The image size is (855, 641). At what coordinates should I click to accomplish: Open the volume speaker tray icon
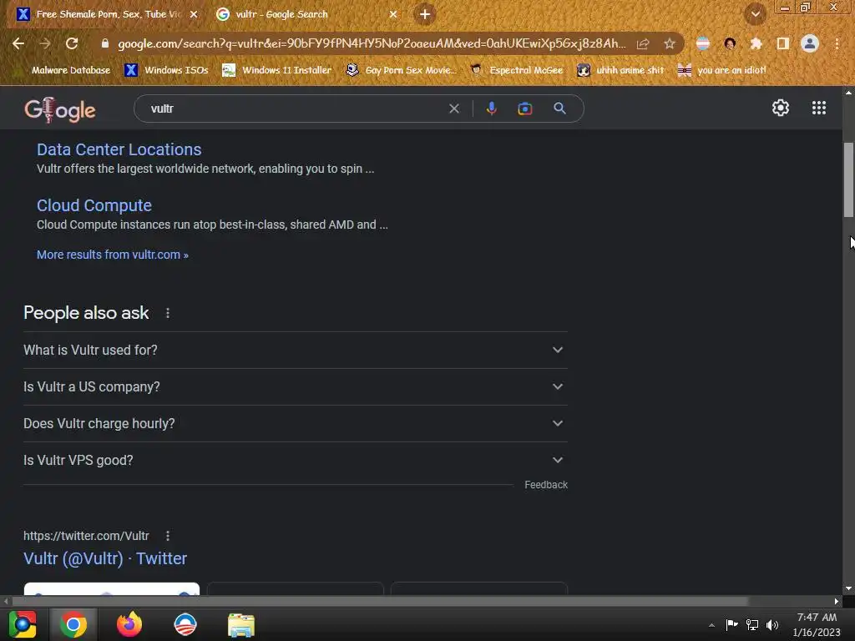772,624
